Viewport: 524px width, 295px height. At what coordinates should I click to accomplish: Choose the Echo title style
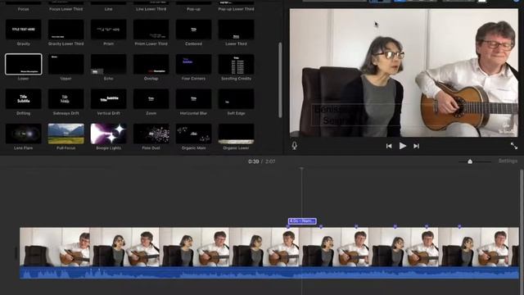pos(108,64)
